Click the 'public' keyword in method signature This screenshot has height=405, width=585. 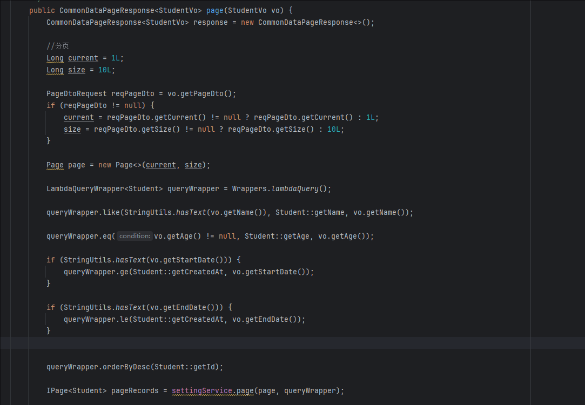[x=42, y=10]
